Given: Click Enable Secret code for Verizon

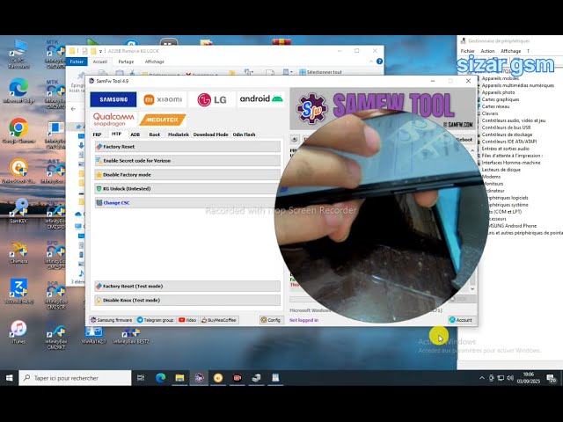Looking at the screenshot, I should (187, 160).
